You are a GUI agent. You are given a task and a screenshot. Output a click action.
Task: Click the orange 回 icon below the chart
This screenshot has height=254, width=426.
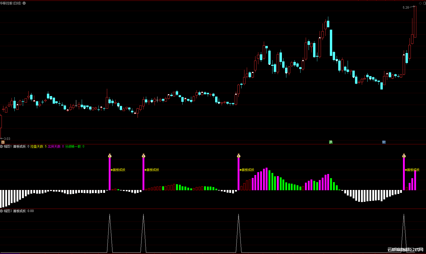coord(3,142)
